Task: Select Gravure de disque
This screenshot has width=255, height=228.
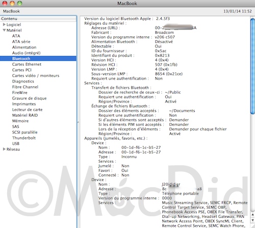Action: click(29, 98)
